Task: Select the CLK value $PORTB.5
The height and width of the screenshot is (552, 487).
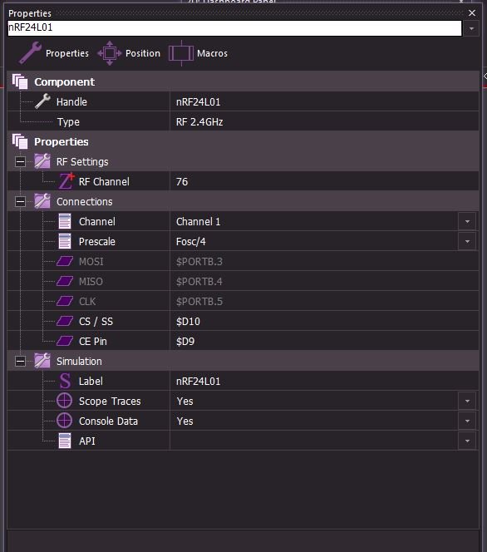Action: click(199, 301)
